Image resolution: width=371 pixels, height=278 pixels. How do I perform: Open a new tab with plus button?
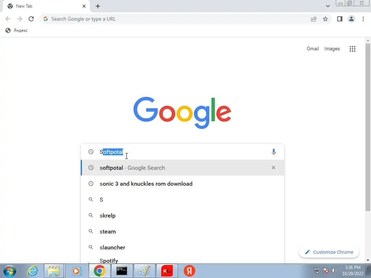[98, 6]
